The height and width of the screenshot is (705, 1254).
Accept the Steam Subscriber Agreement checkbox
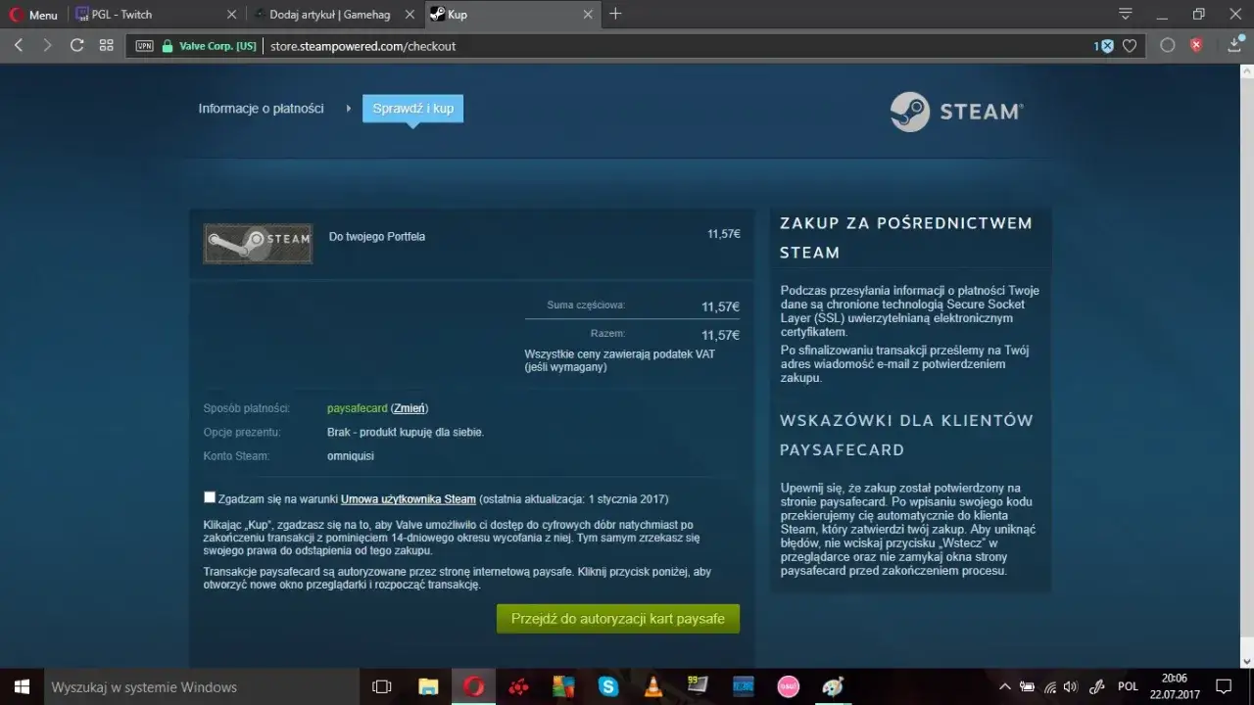[x=209, y=496]
